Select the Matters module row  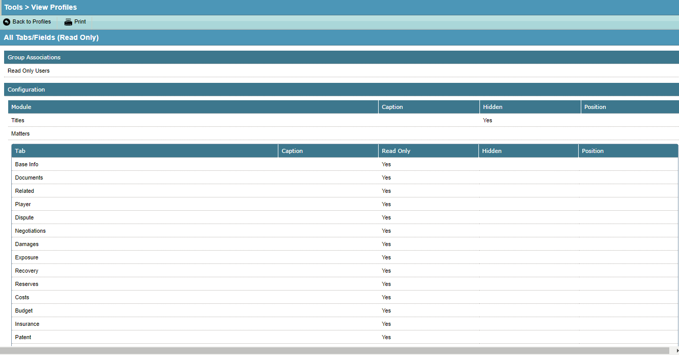tap(20, 134)
